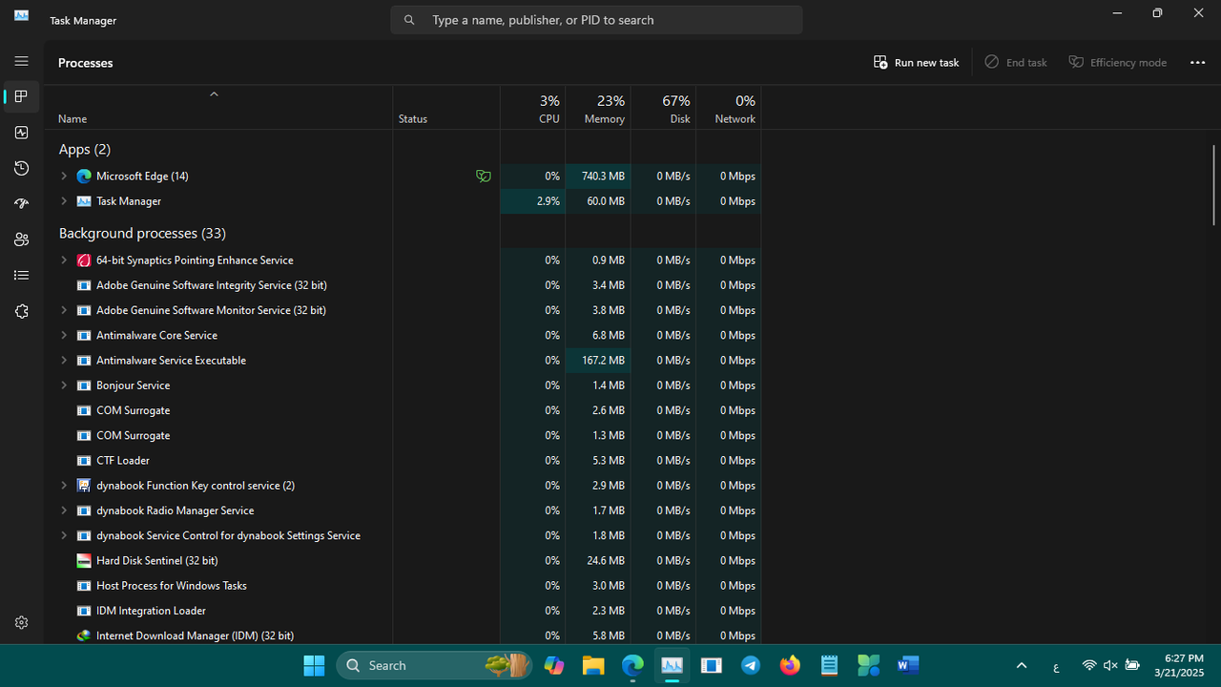Select the CTF Loader process
The image size is (1221, 687).
coord(403,460)
